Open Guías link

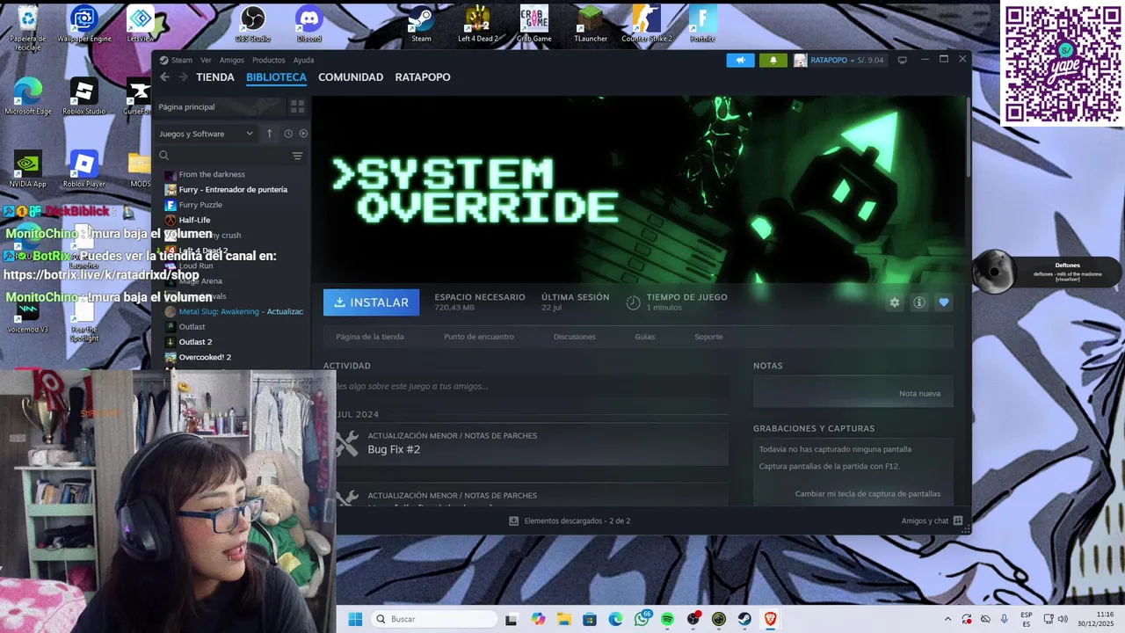point(645,337)
